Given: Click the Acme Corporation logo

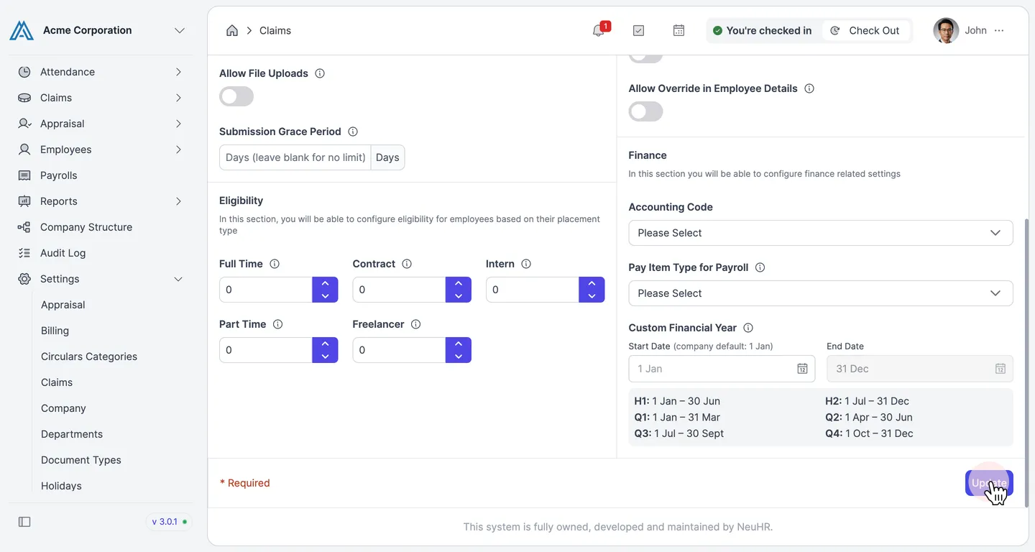Looking at the screenshot, I should pyautogui.click(x=22, y=30).
